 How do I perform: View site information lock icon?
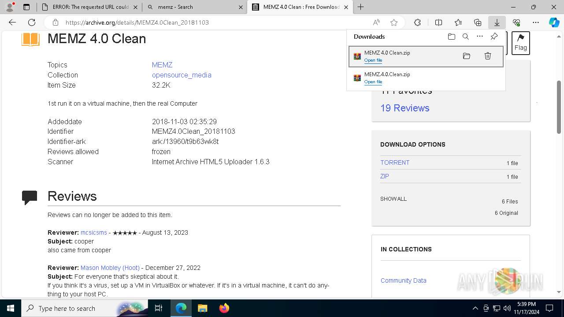tap(56, 22)
